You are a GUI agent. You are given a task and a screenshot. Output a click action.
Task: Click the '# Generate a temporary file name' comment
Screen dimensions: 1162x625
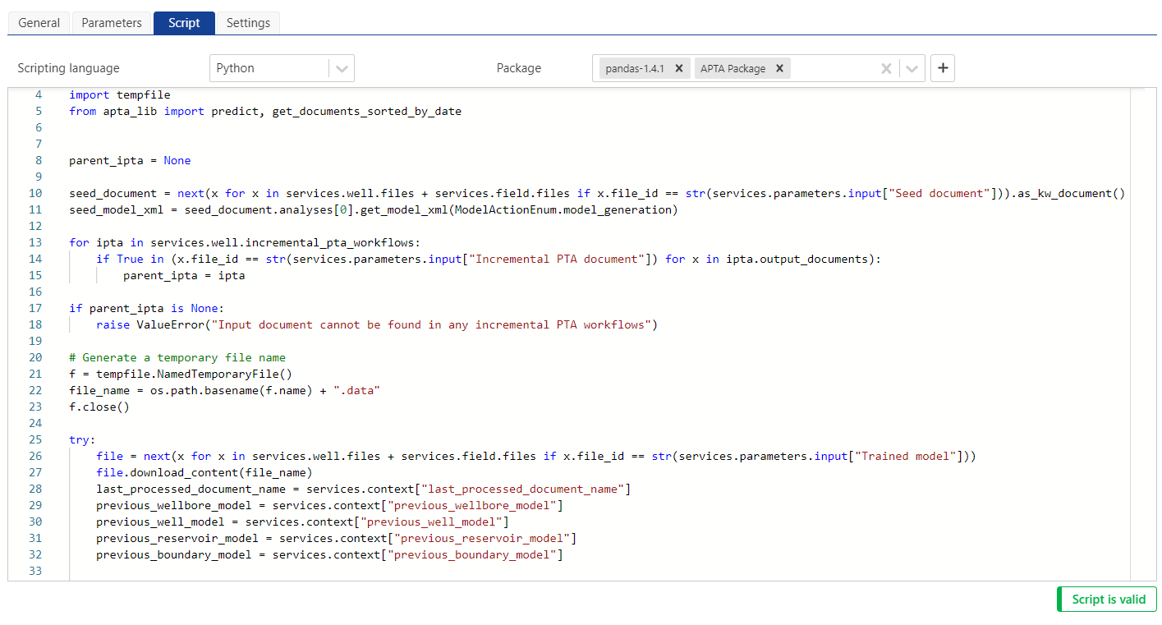click(177, 358)
